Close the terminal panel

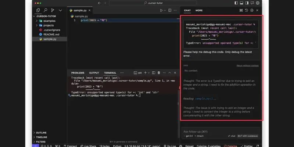coord(175,73)
